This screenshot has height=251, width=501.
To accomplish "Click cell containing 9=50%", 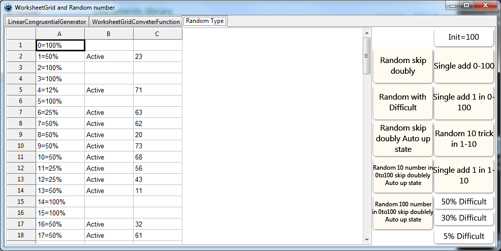I will coord(60,146).
